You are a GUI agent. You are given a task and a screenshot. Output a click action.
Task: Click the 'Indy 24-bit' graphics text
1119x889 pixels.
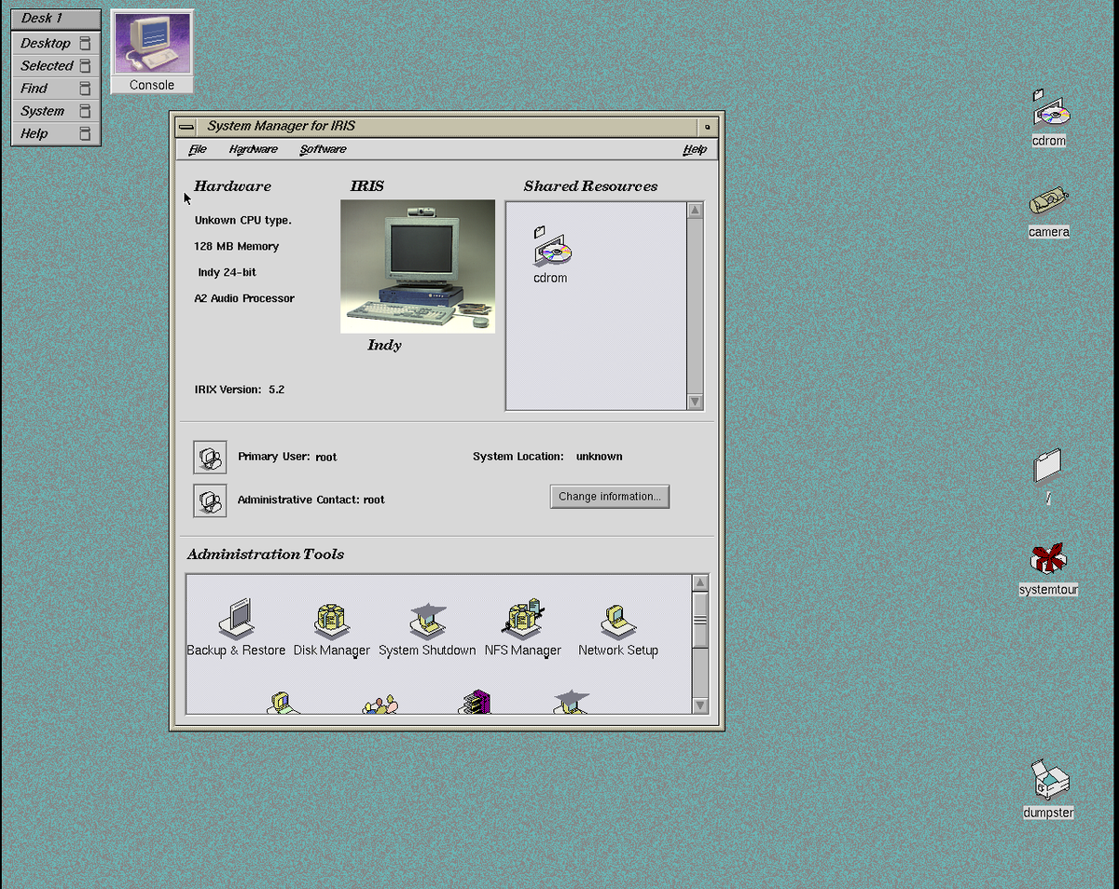(227, 273)
